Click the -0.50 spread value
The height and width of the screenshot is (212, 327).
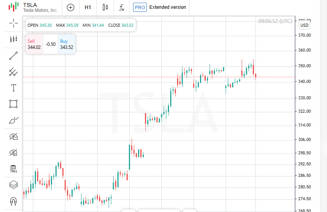(50, 44)
